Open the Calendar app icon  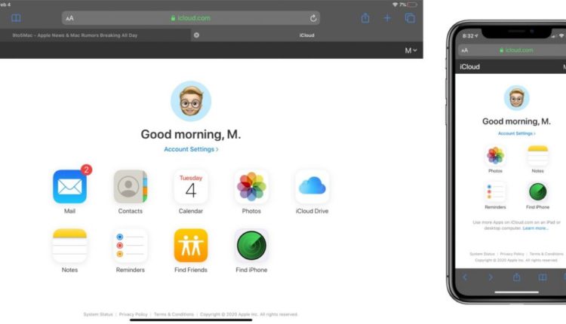[x=190, y=187]
